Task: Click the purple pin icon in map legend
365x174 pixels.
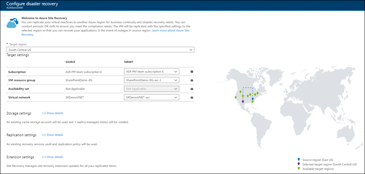Action: pos(298,164)
